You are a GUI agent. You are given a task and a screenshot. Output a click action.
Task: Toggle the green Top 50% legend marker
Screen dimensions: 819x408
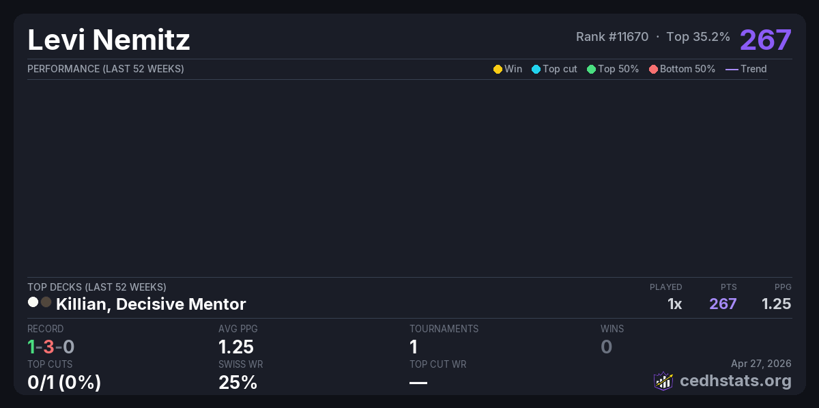pos(591,69)
